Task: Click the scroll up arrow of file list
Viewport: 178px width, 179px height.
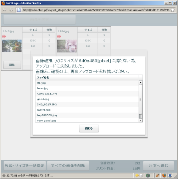Action: point(140,82)
